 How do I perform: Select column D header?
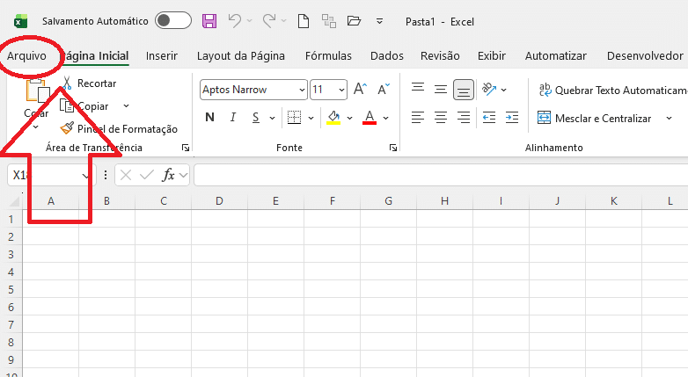[x=219, y=201]
